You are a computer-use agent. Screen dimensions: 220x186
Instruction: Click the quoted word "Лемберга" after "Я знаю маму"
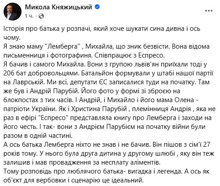pos(62,46)
